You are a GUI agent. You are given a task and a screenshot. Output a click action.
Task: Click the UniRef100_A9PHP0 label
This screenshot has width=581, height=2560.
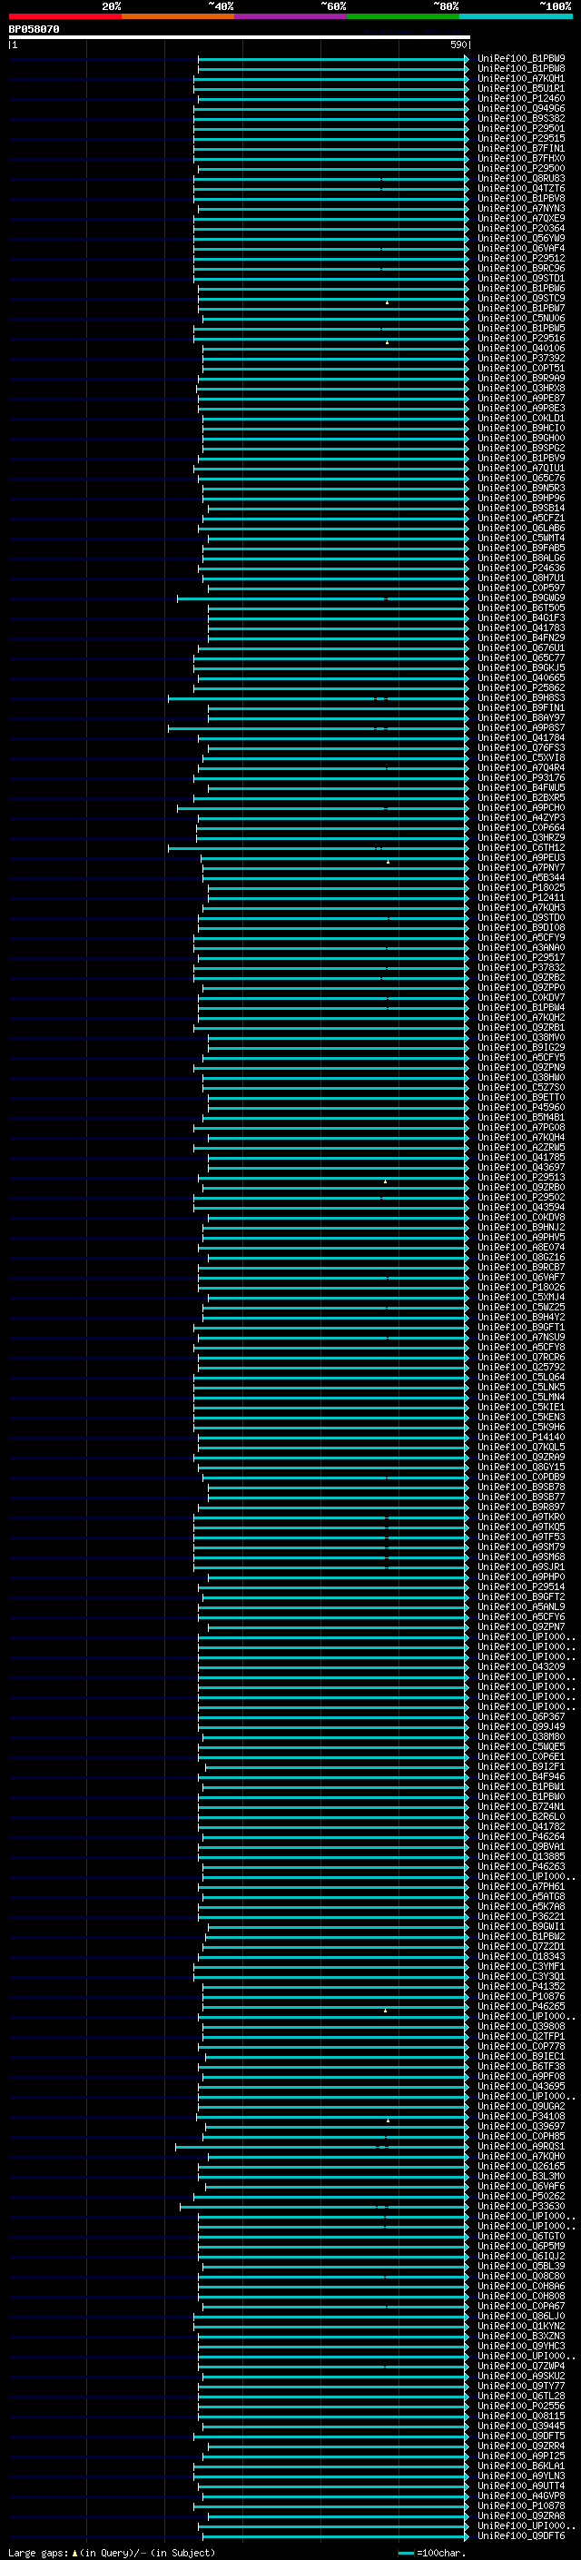[521, 1577]
